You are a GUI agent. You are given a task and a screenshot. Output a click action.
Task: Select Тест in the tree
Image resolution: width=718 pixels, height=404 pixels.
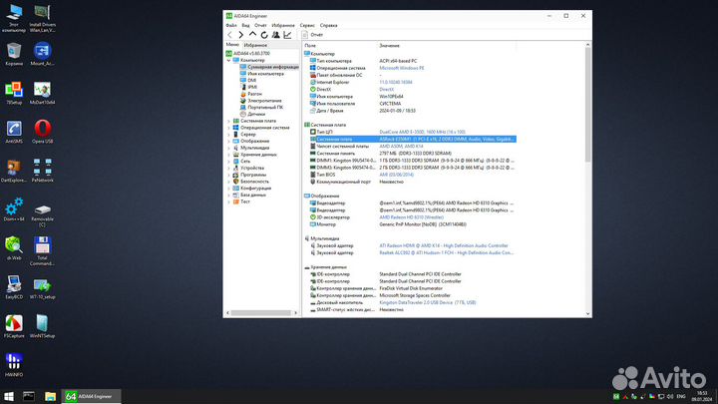coord(241,202)
